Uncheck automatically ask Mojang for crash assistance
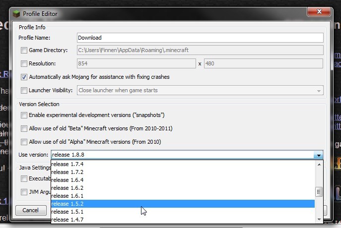 pyautogui.click(x=24, y=77)
